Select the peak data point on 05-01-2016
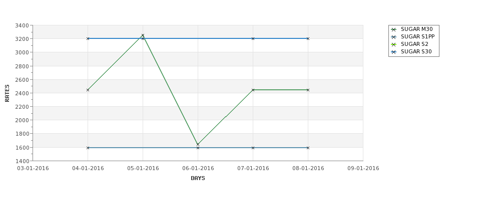 click(143, 35)
